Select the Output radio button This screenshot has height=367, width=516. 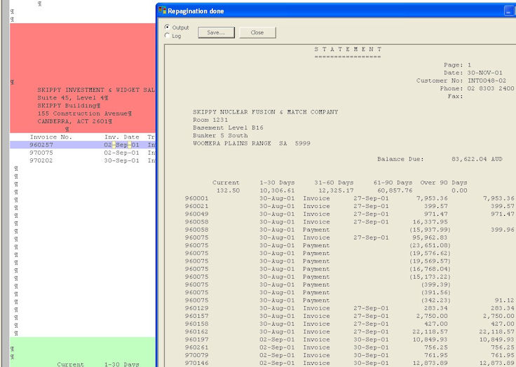[167, 27]
